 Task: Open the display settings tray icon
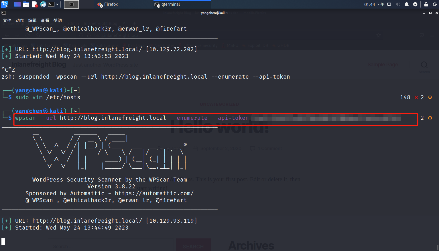[389, 4]
